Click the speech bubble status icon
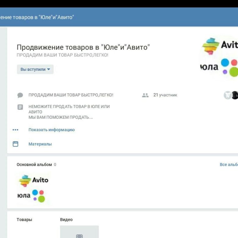Viewport: 238px width, 238px height. coord(20,95)
